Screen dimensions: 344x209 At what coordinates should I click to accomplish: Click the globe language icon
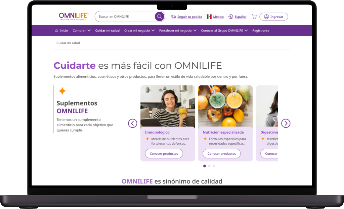tap(231, 17)
